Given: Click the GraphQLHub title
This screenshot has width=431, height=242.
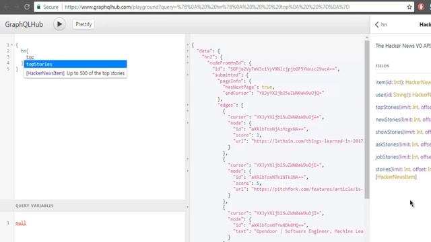Looking at the screenshot, I should 24,24.
